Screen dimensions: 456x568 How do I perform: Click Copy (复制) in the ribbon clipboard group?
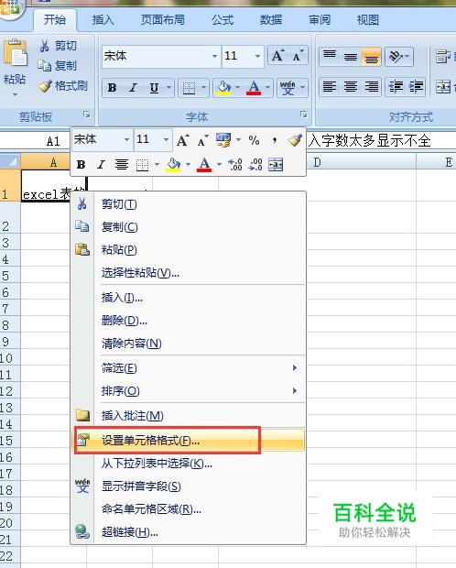[58, 66]
